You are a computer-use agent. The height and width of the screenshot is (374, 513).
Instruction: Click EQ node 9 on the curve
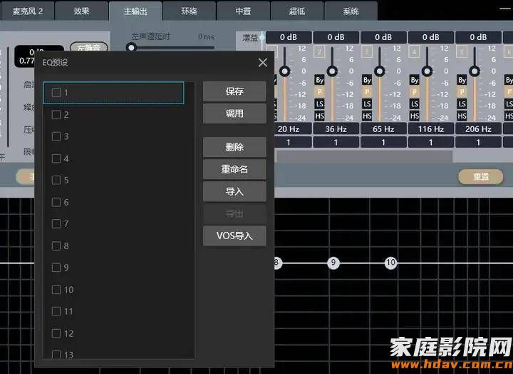333,263
